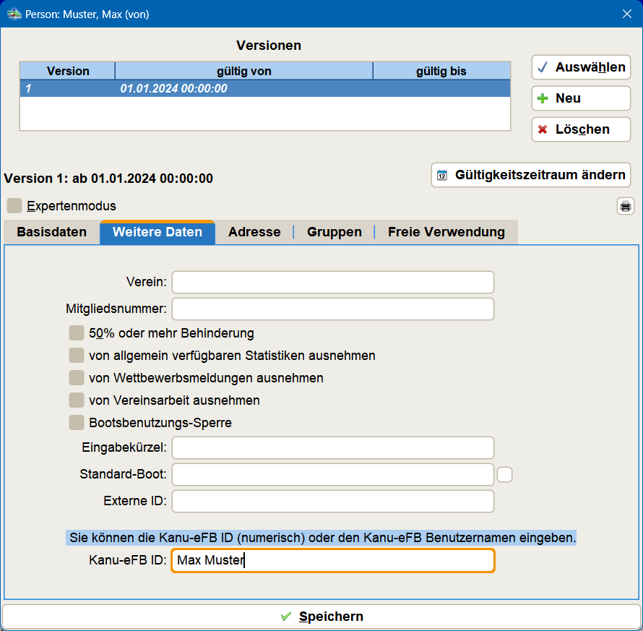Tick 'von Vereinsarbeit ausnehmen' checkbox
The width and height of the screenshot is (643, 631).
point(77,400)
